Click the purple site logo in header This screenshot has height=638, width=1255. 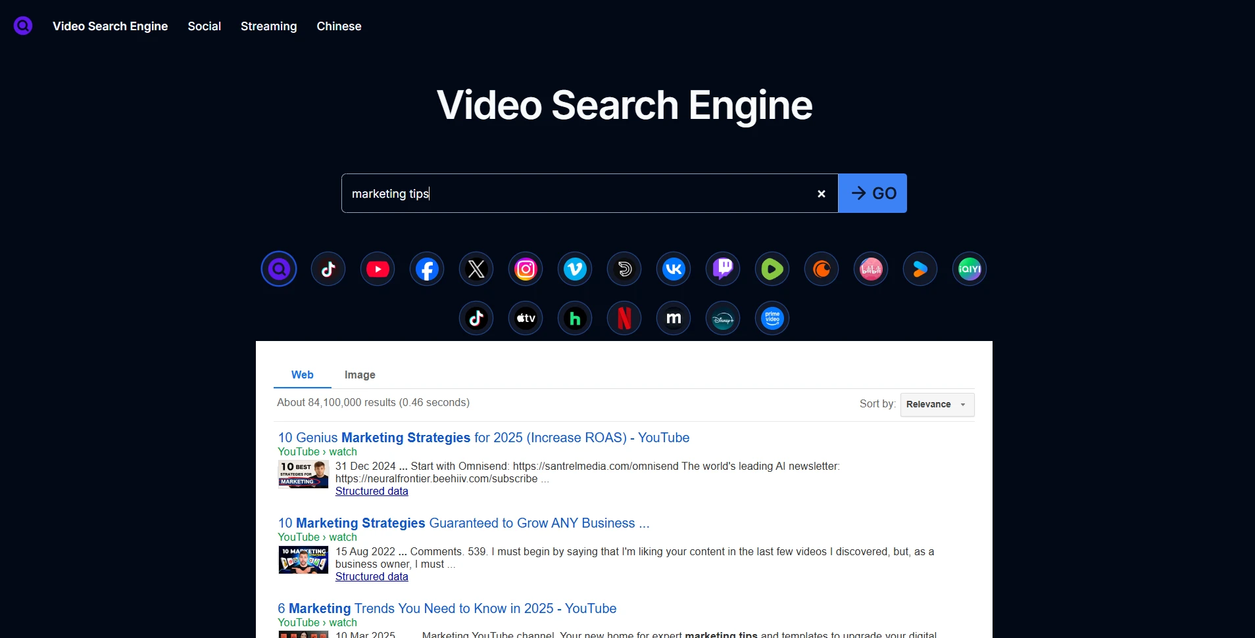click(23, 26)
